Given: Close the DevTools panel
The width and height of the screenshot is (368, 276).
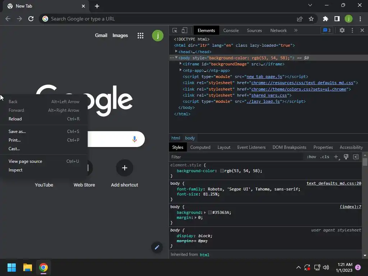Looking at the screenshot, I should (x=362, y=30).
